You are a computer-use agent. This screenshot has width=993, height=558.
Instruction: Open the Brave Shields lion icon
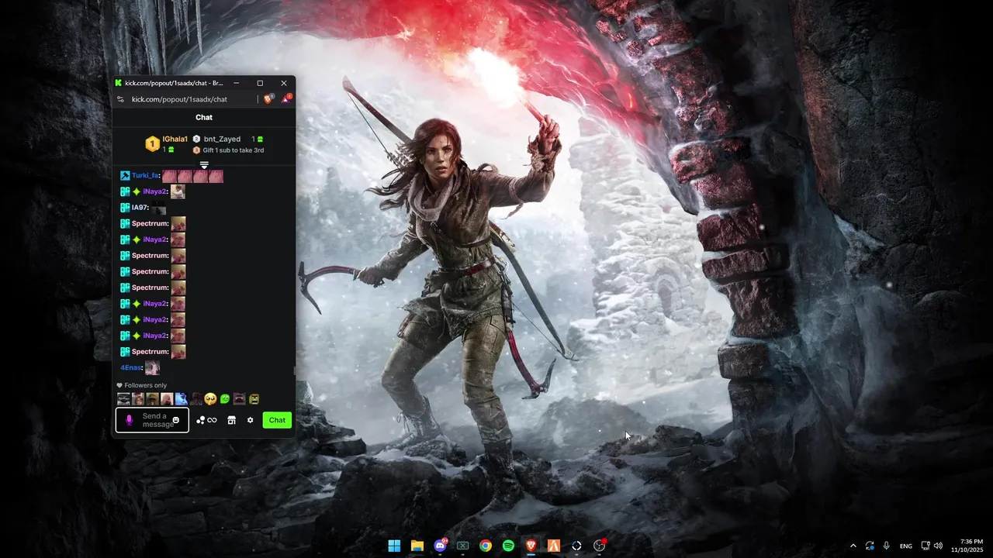tap(268, 99)
